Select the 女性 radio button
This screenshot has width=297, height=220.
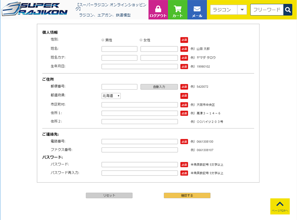click(x=141, y=40)
